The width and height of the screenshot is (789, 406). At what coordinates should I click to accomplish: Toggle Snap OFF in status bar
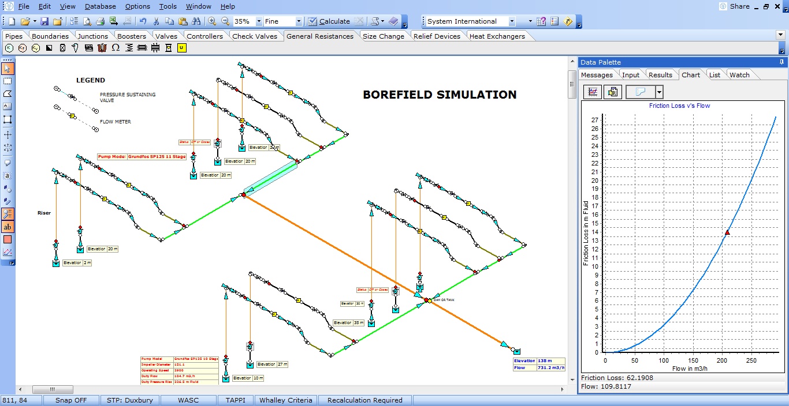(x=71, y=400)
